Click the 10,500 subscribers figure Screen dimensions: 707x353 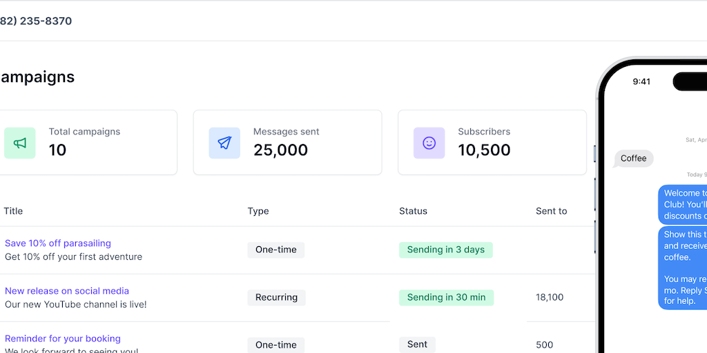click(484, 150)
